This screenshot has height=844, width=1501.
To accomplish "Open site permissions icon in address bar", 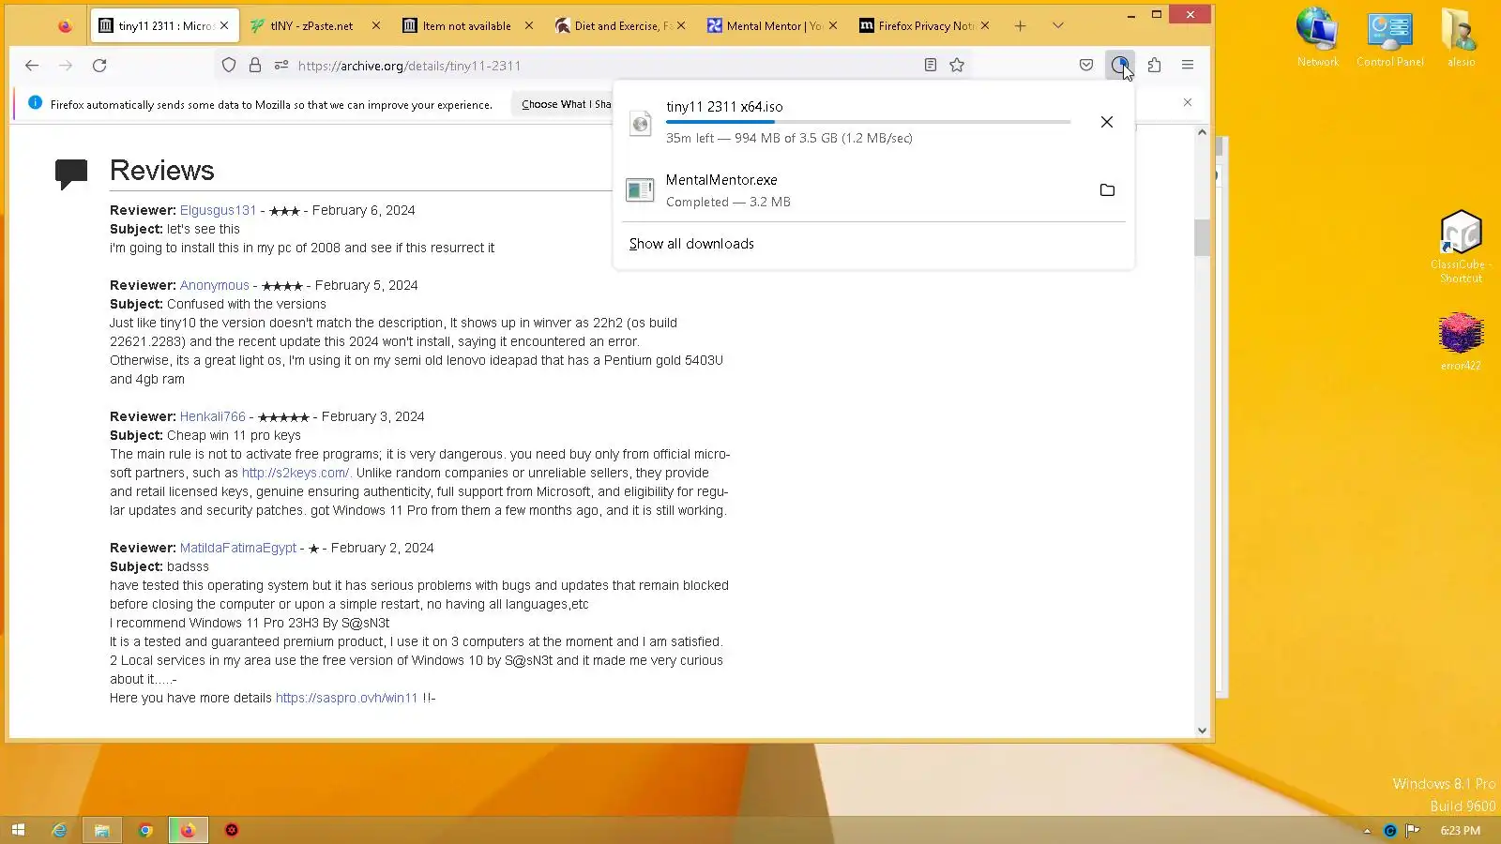I will (281, 66).
